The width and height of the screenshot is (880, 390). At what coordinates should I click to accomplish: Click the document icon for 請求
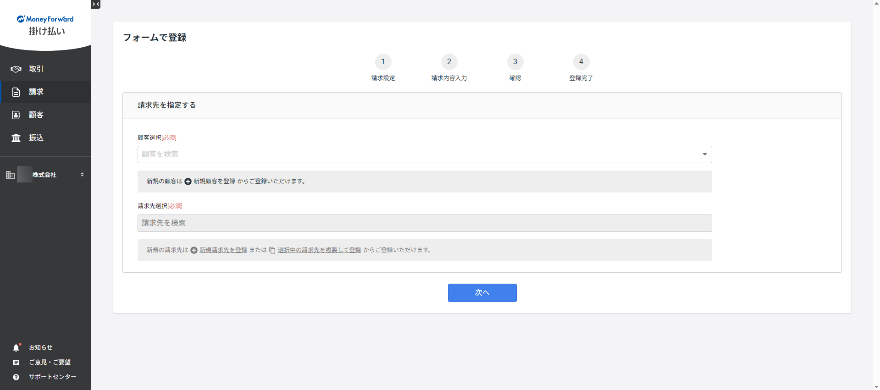(16, 92)
